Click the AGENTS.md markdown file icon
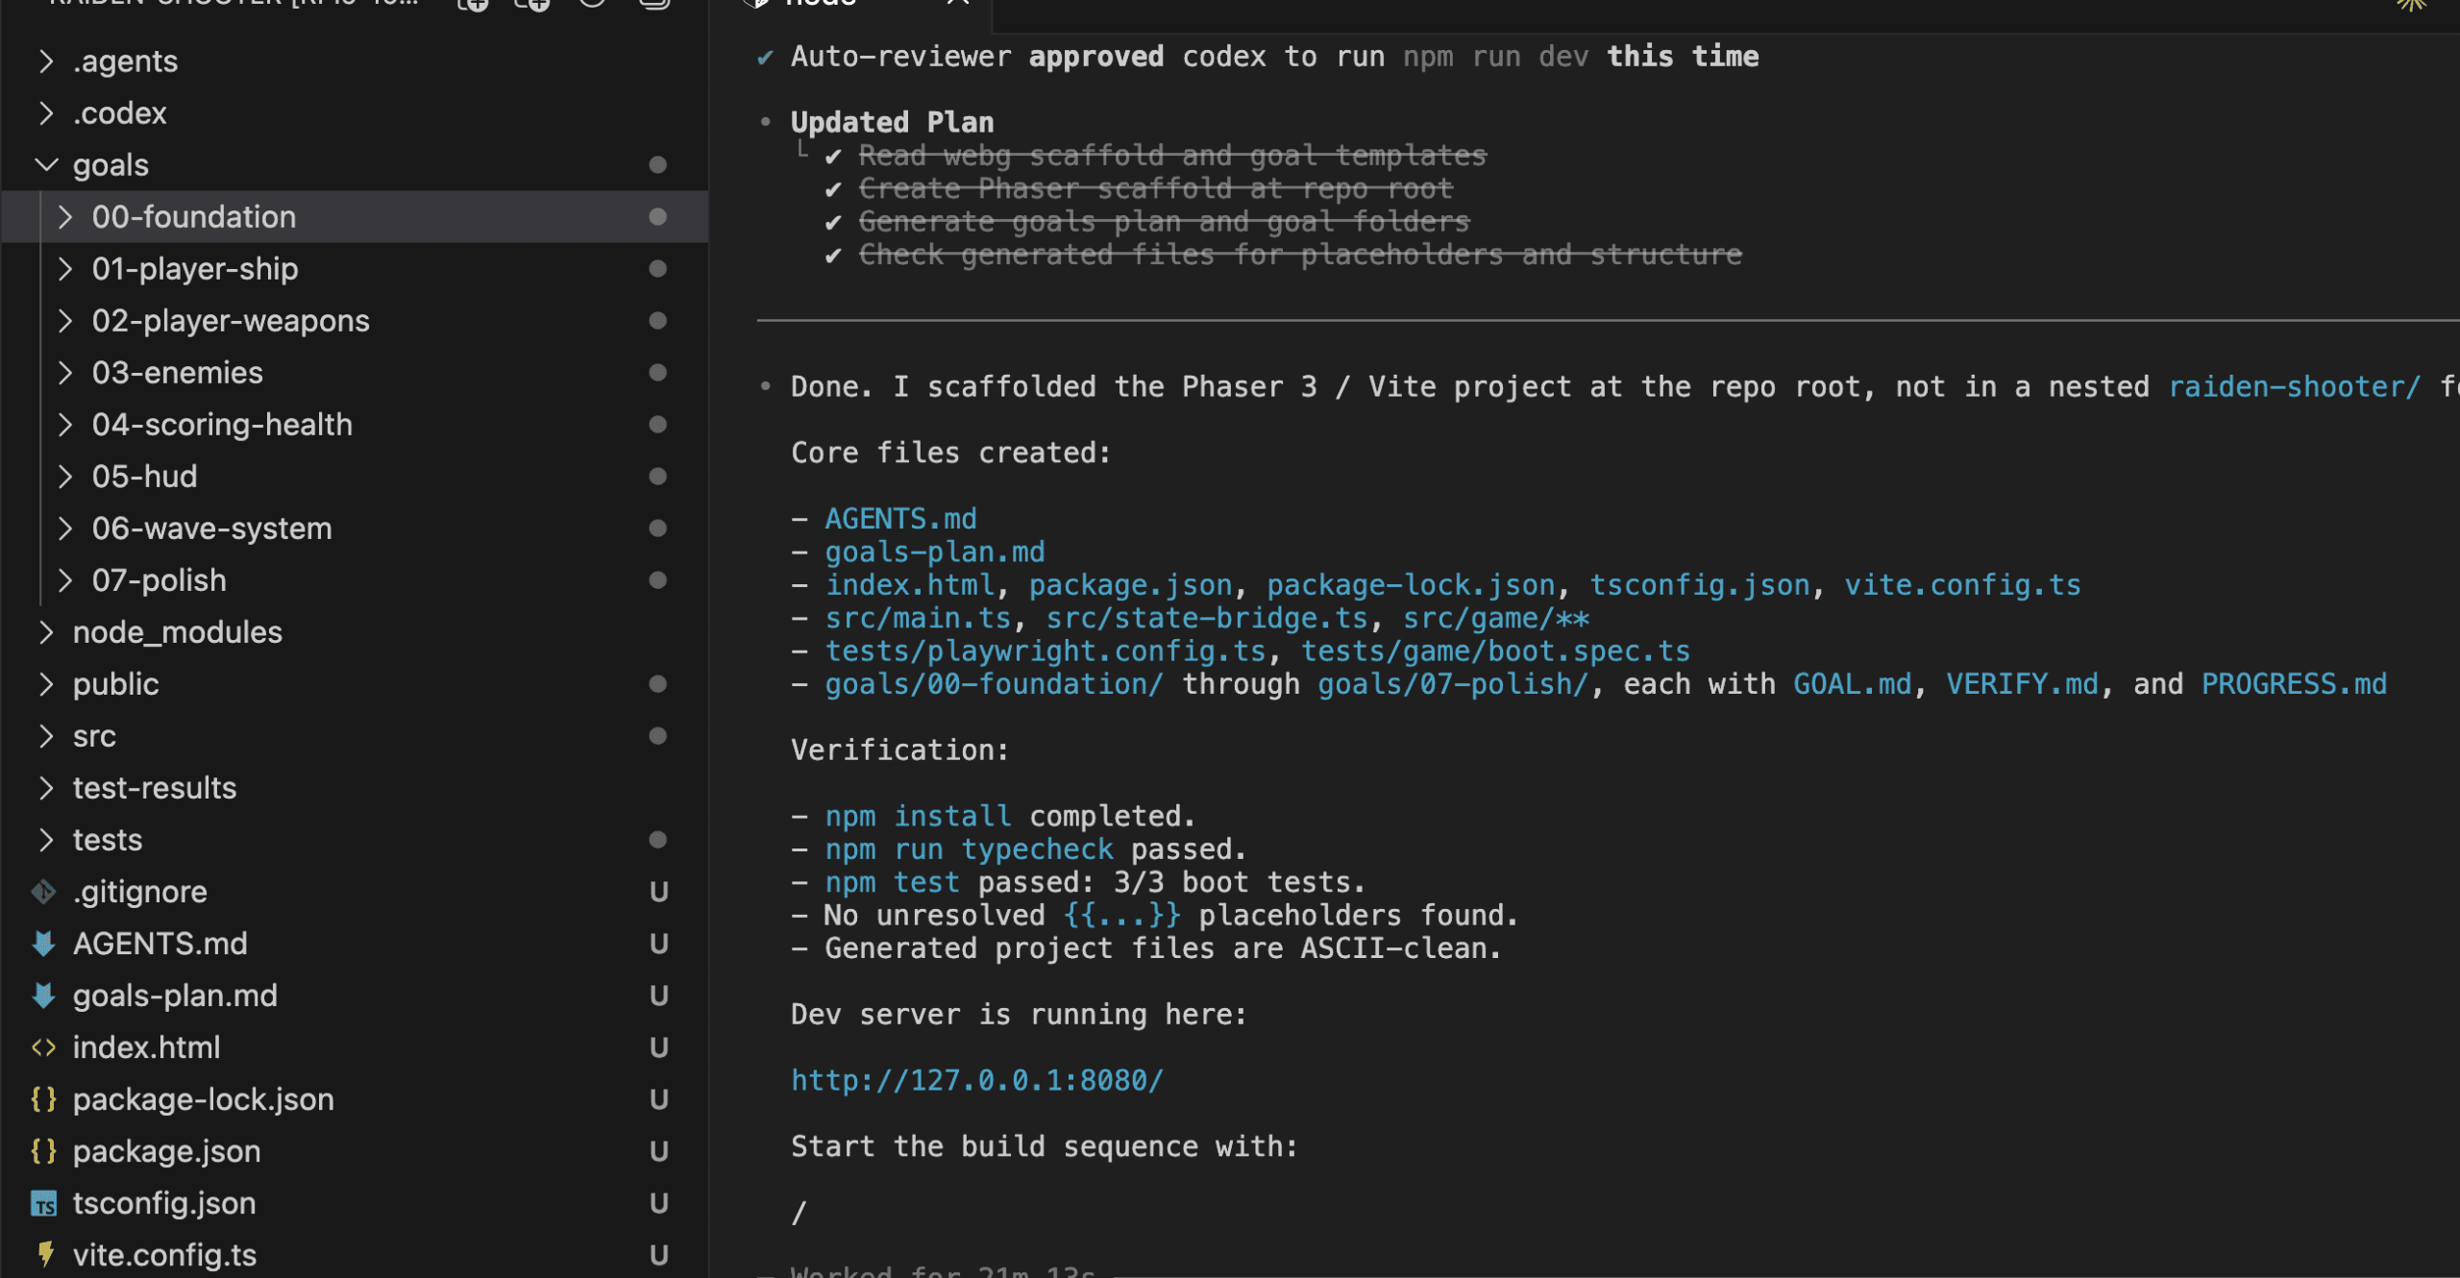Screen dimensions: 2460x1278 [43, 944]
